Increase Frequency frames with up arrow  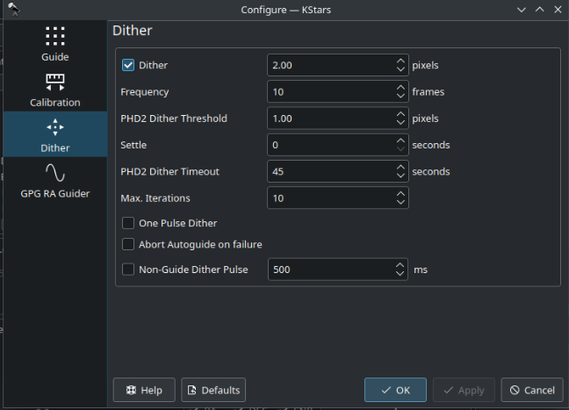click(x=400, y=88)
